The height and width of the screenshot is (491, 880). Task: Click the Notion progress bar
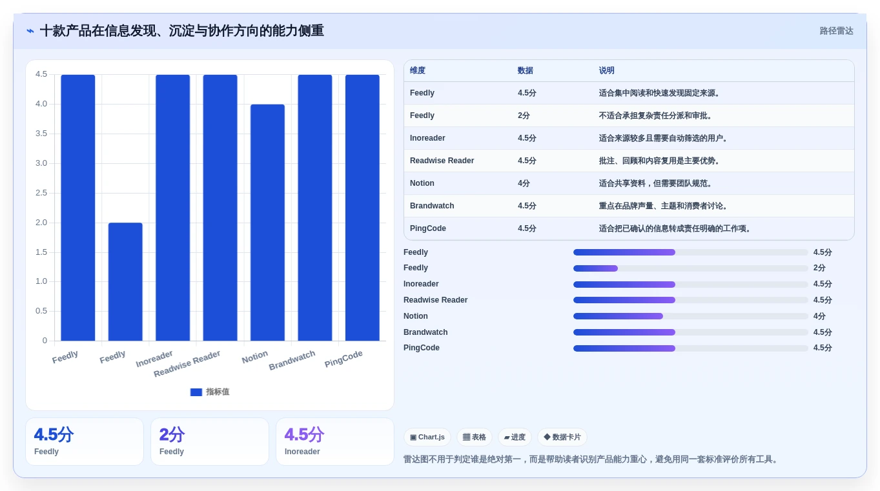pos(691,317)
